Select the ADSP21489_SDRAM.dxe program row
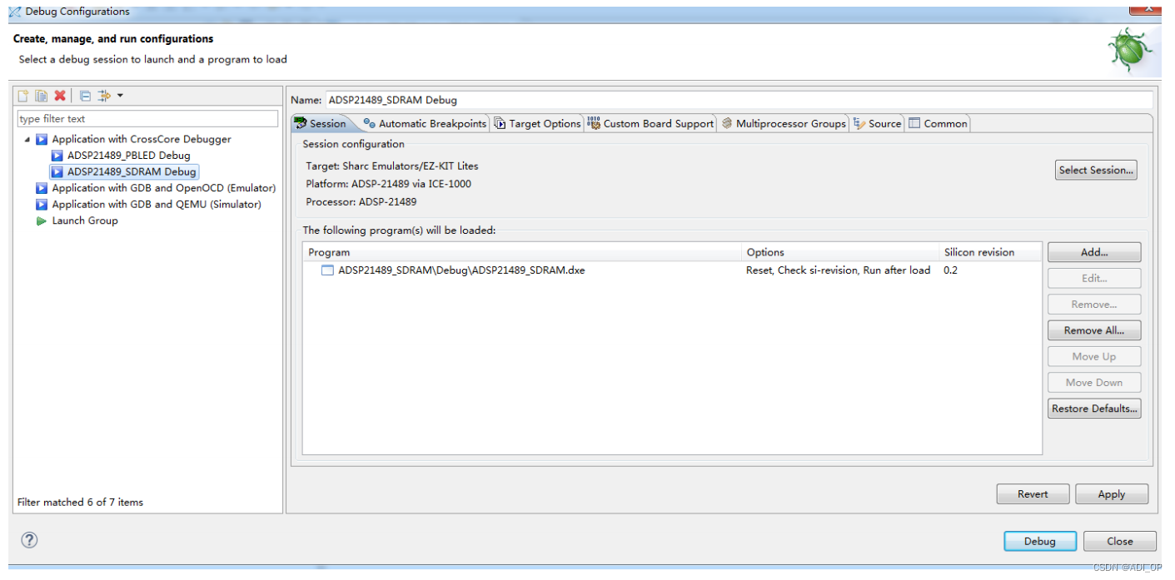1175x580 pixels. point(672,270)
